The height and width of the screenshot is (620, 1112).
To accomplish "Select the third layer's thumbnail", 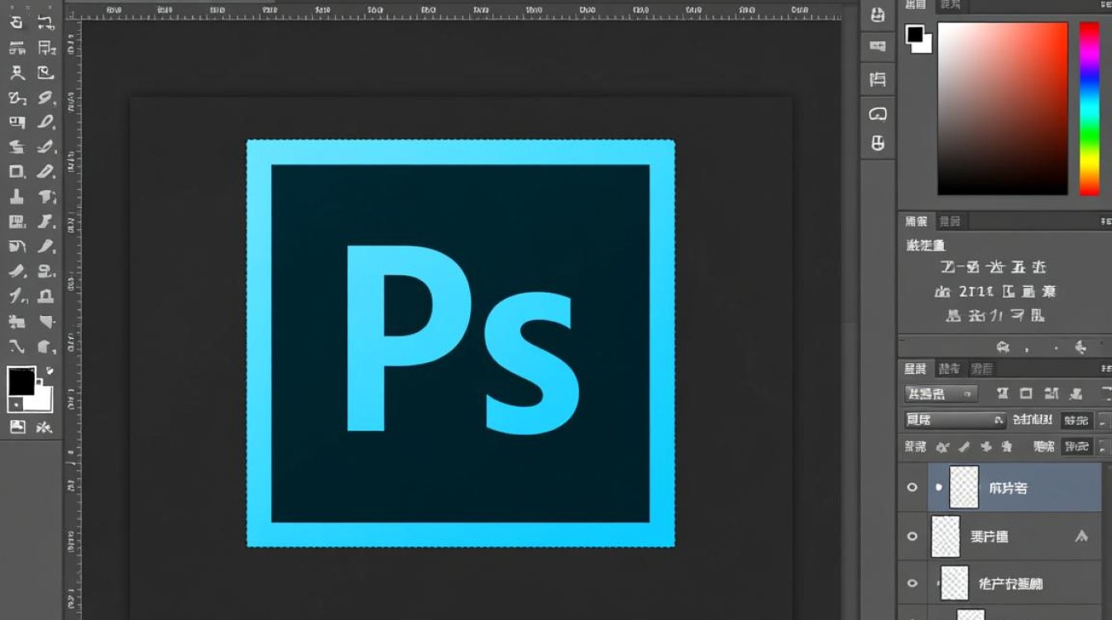I will [955, 583].
